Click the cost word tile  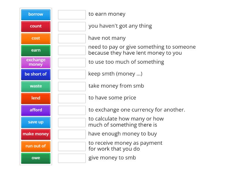[x=36, y=38]
